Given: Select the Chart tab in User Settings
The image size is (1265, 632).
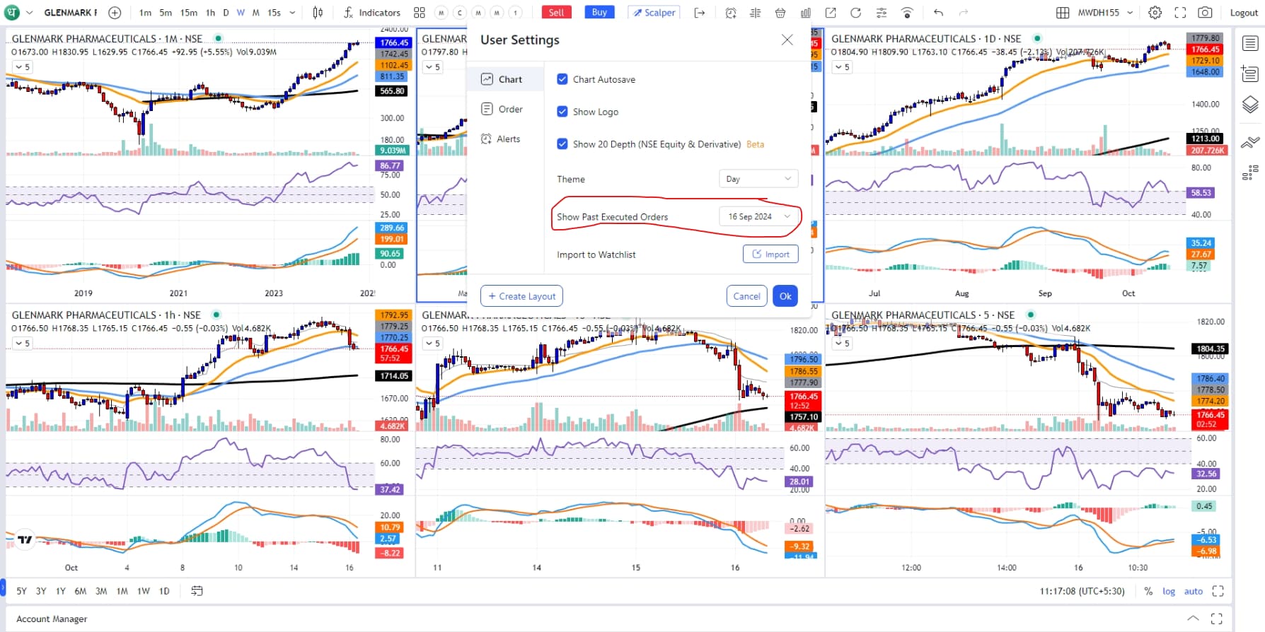Looking at the screenshot, I should 505,79.
